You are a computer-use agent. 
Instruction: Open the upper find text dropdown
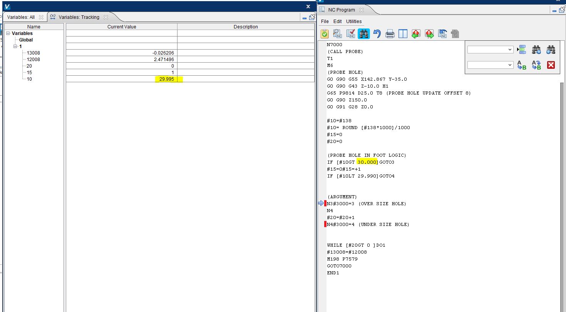(510, 50)
